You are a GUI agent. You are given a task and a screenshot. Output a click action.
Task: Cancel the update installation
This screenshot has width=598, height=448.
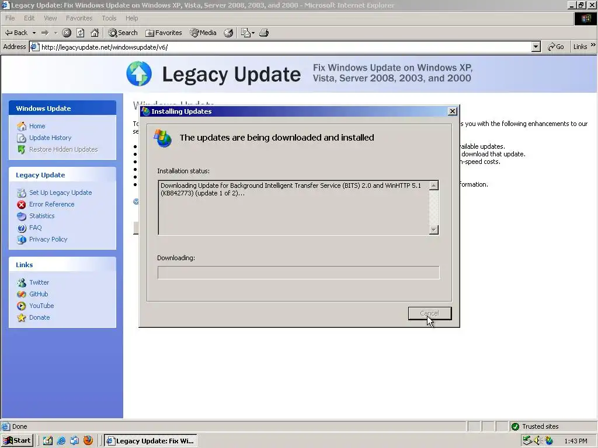click(x=430, y=313)
